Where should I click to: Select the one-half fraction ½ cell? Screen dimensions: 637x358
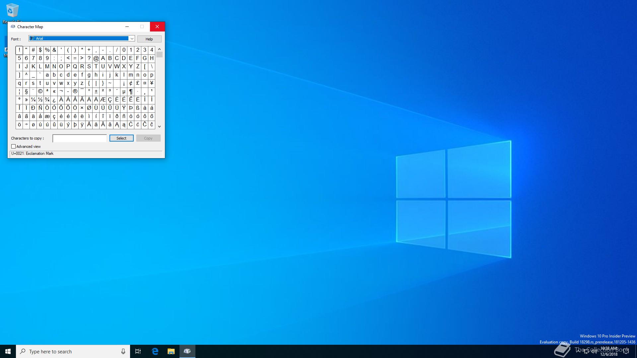point(40,100)
